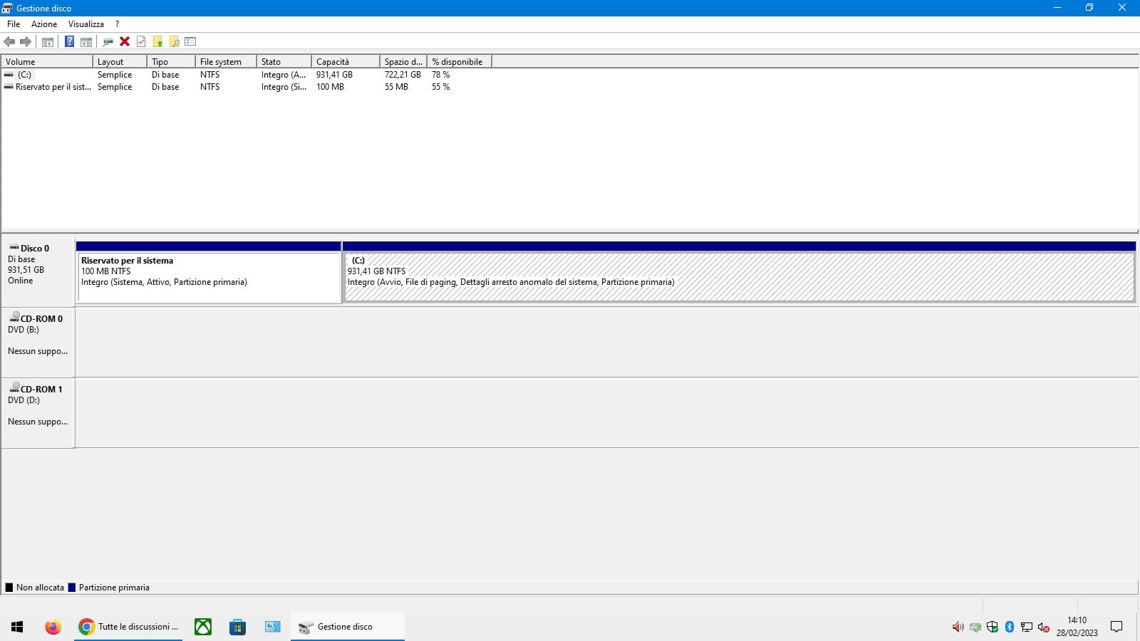Click the Gestione disco taskbar button
The height and width of the screenshot is (641, 1140).
click(x=348, y=627)
